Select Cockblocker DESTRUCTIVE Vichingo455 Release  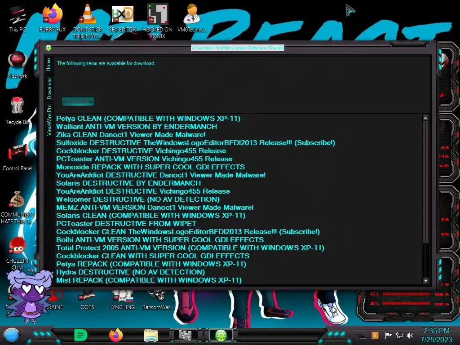(x=141, y=151)
